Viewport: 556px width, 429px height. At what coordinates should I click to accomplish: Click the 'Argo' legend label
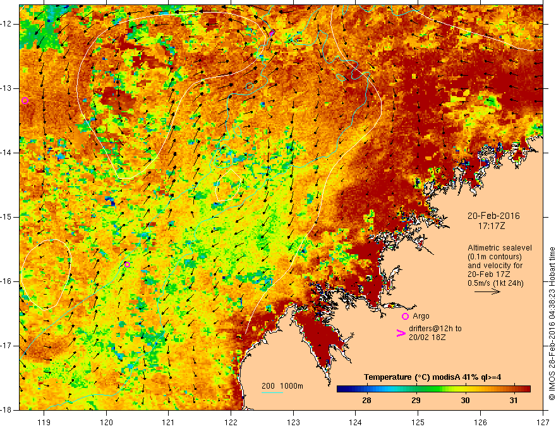(x=421, y=316)
